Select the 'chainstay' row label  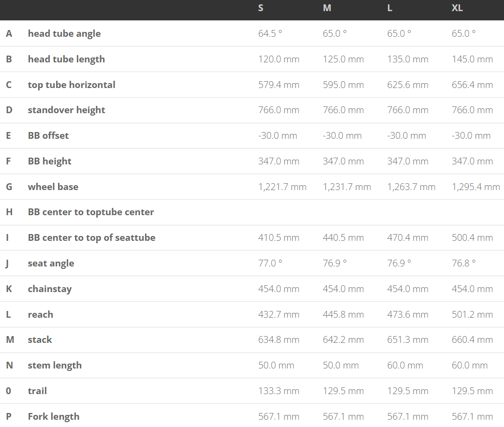click(50, 289)
